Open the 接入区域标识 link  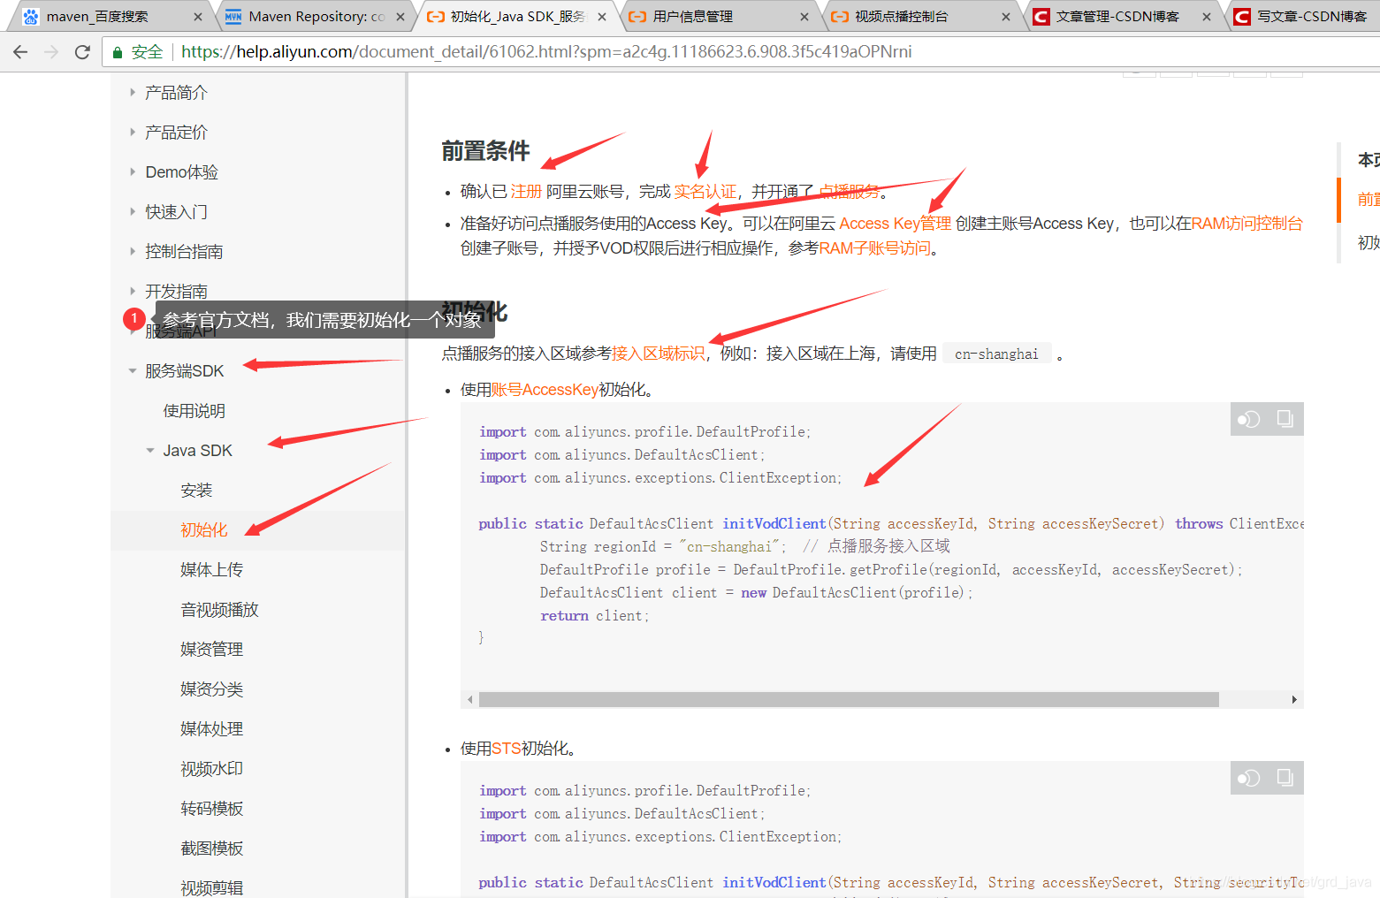(658, 354)
